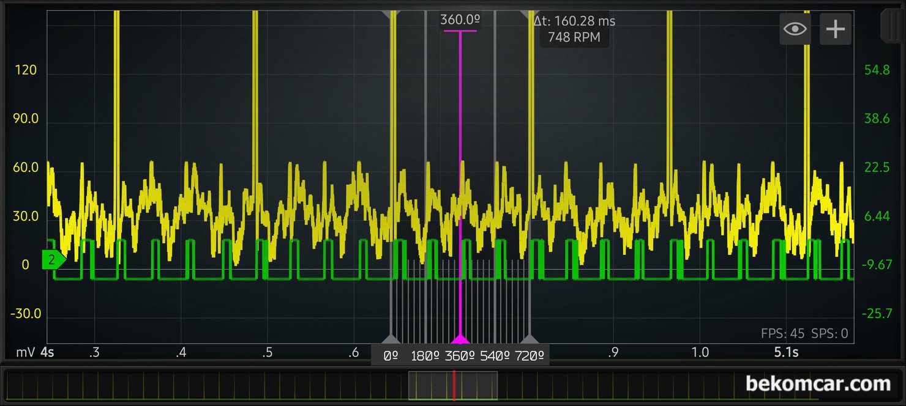Select the 180º phase label

click(425, 356)
